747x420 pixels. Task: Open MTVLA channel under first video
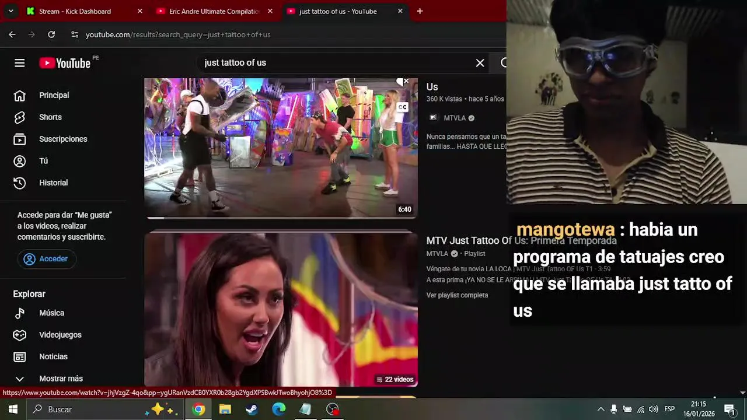[x=455, y=118]
